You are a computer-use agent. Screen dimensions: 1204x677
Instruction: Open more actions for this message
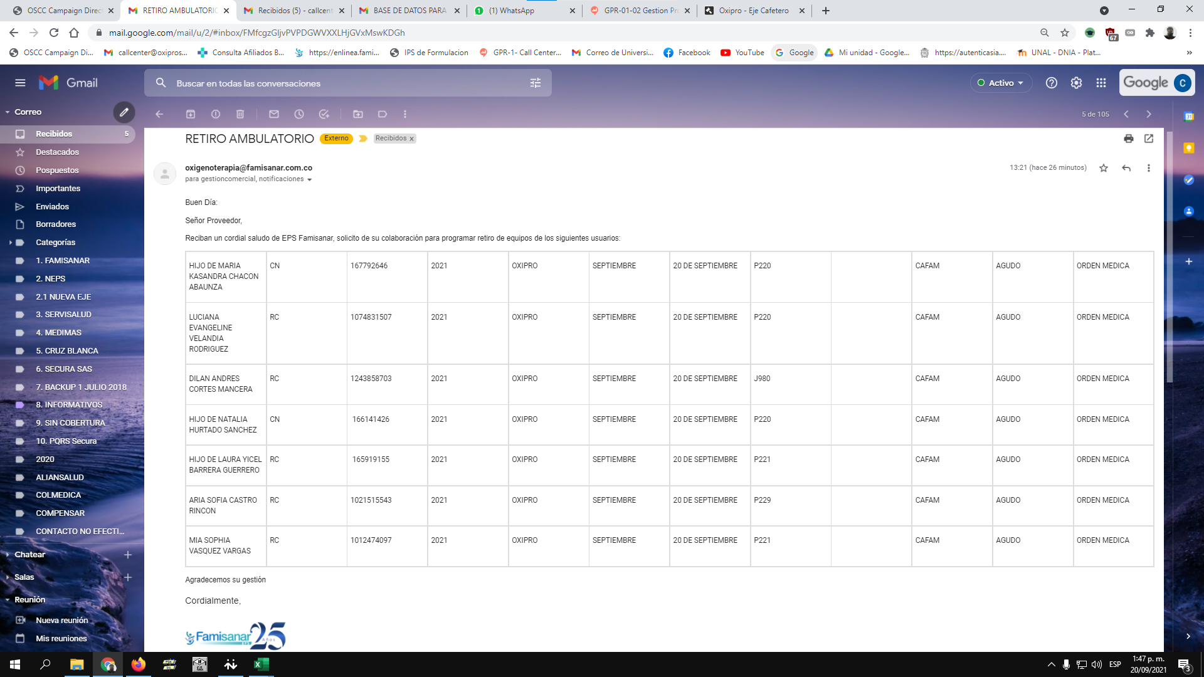click(x=1149, y=168)
